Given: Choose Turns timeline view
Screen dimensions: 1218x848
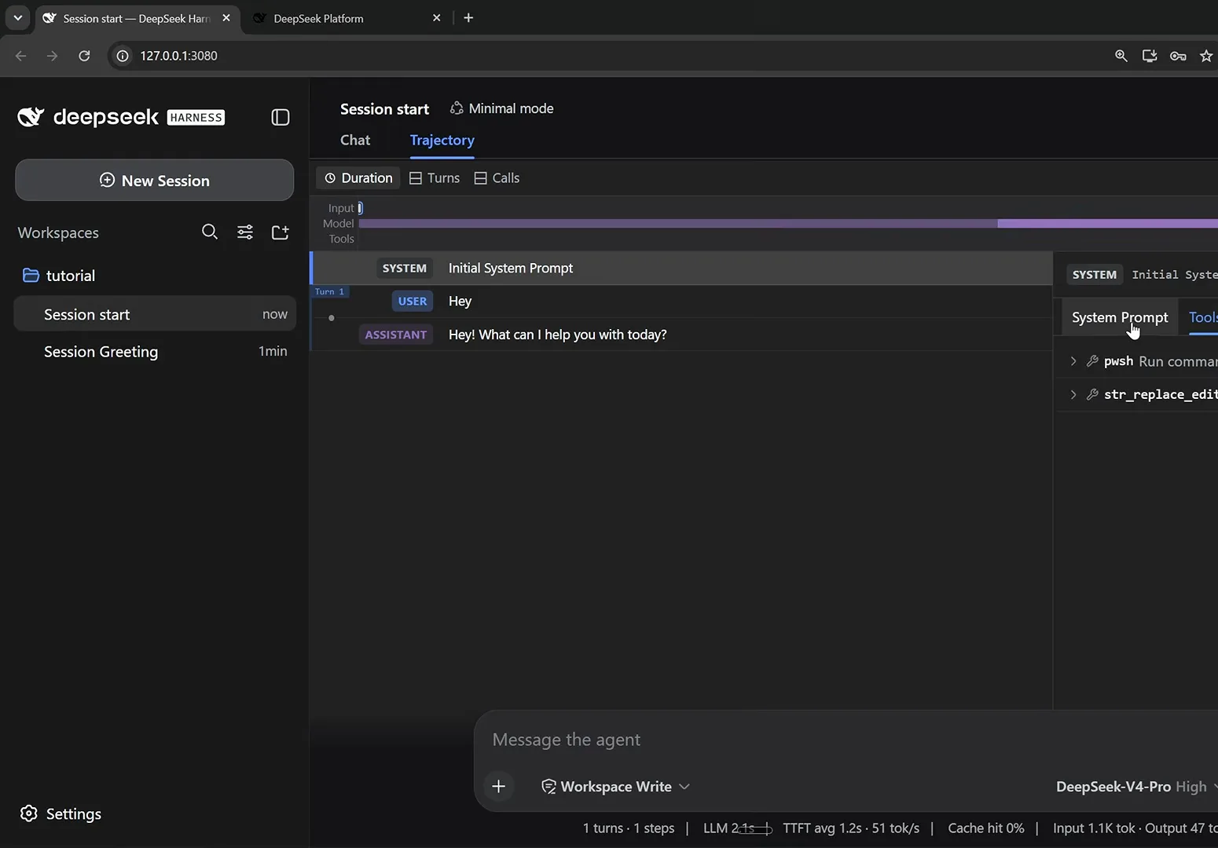Looking at the screenshot, I should (x=435, y=178).
